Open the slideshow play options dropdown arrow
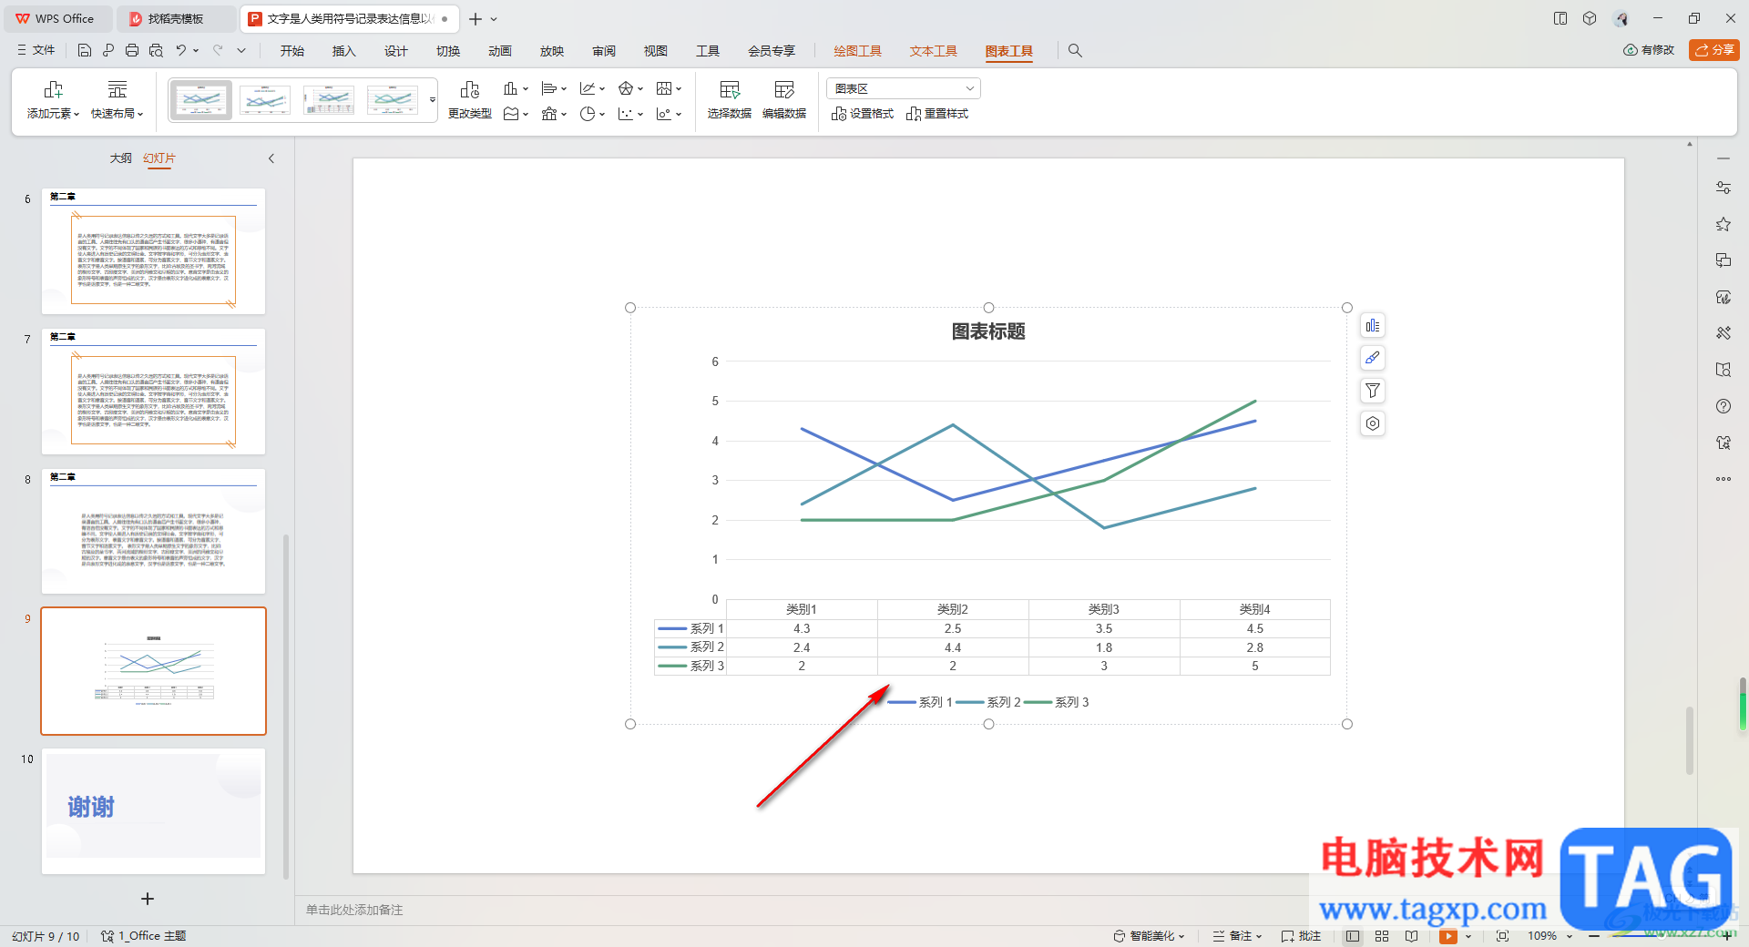1749x947 pixels. click(1468, 936)
